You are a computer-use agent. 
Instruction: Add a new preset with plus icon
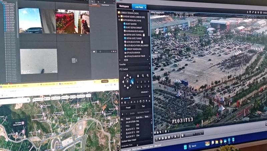122,114
